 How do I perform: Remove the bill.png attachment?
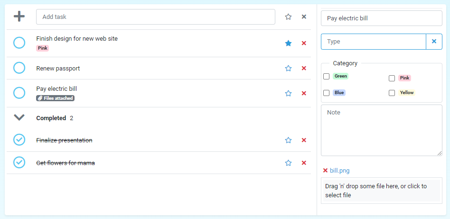tap(325, 171)
